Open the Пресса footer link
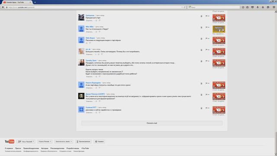 18,148
